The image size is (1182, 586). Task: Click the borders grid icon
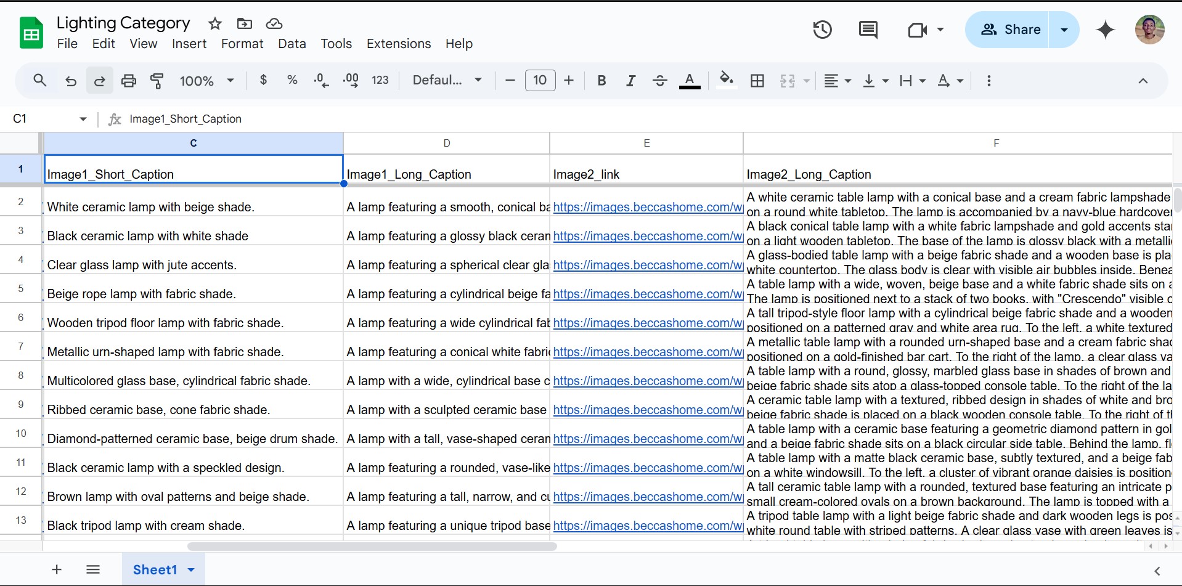[x=757, y=81]
